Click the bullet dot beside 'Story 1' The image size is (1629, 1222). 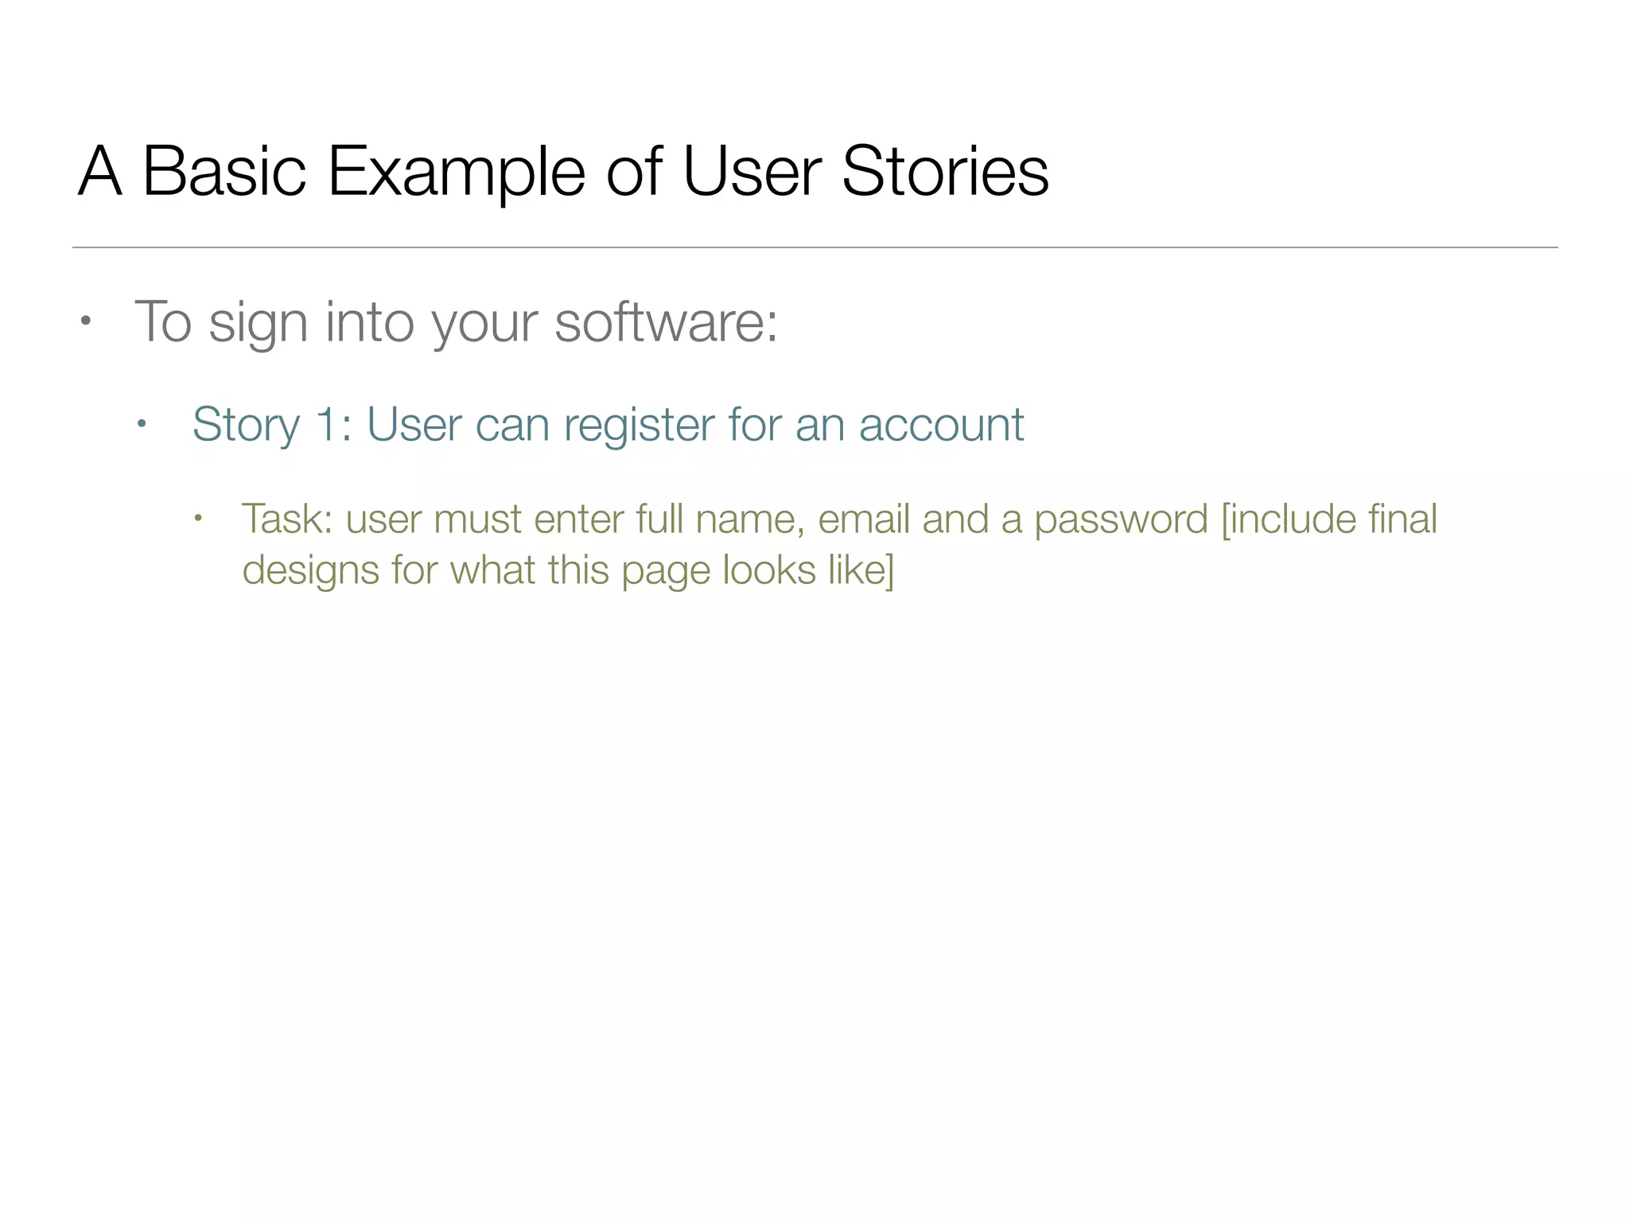pyautogui.click(x=142, y=424)
